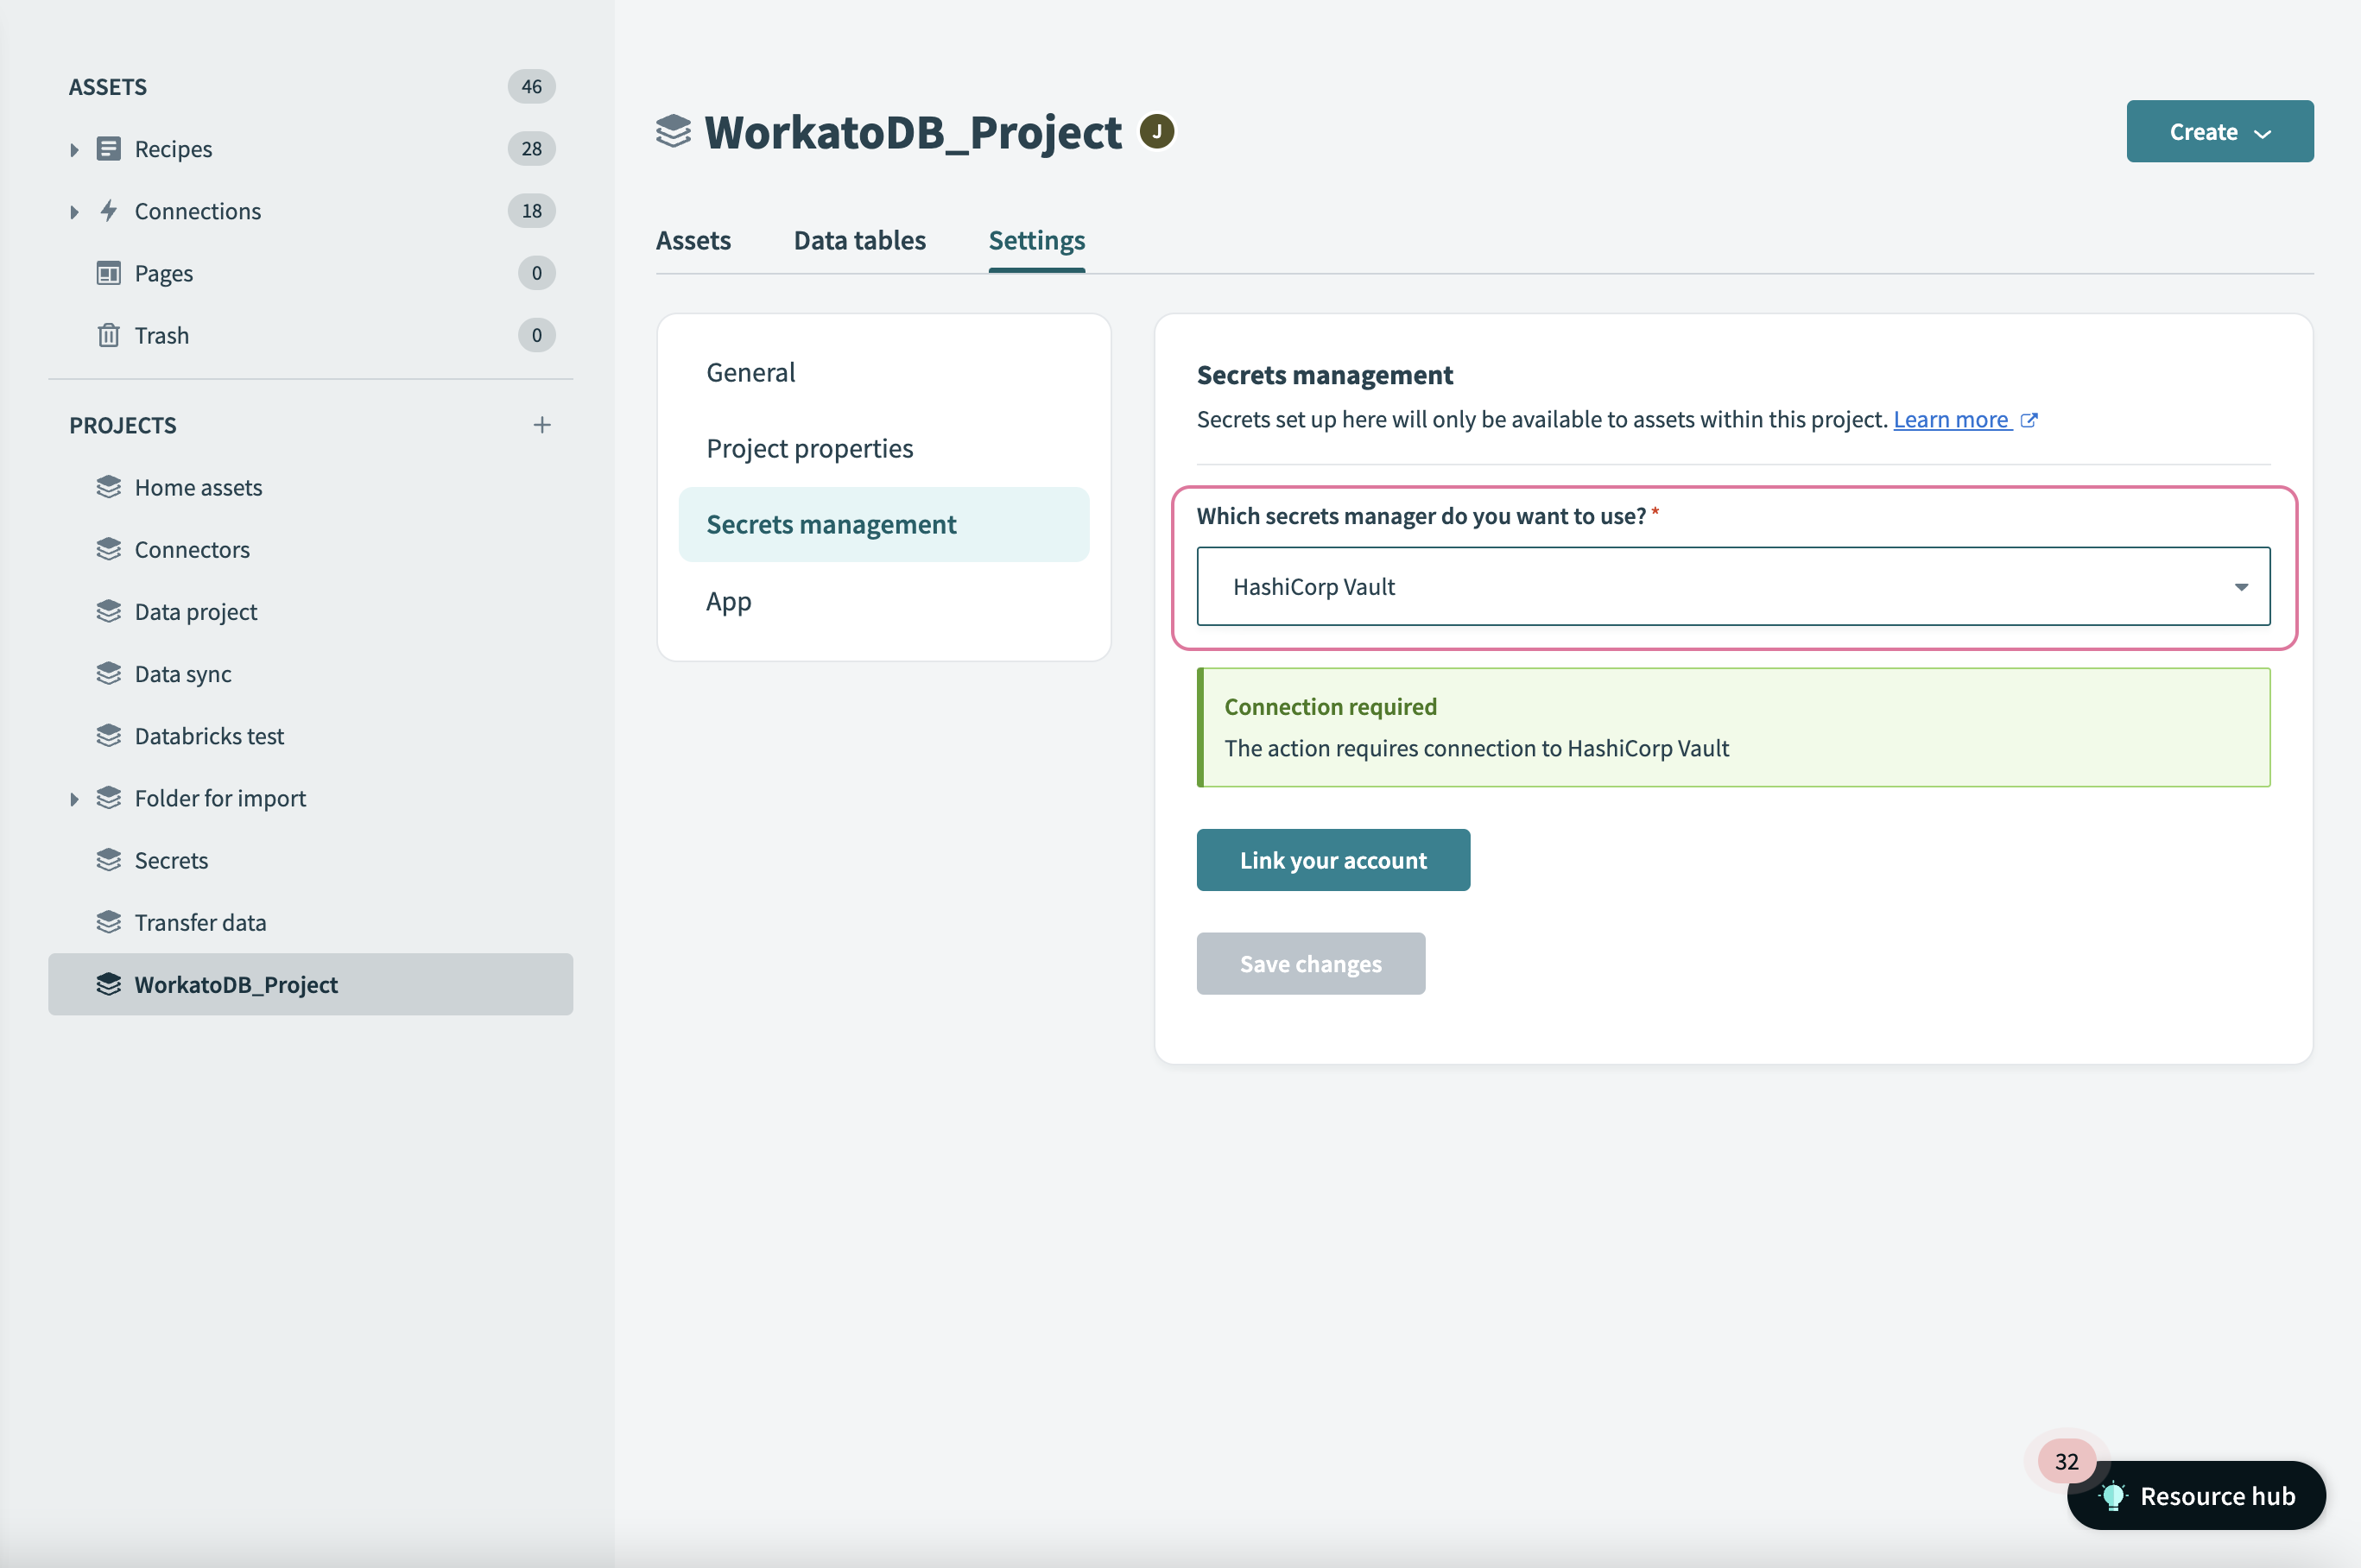Click the General settings menu item
Viewport: 2361px width, 1568px height.
749,370
